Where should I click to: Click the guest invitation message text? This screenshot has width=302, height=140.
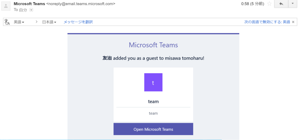[153, 58]
